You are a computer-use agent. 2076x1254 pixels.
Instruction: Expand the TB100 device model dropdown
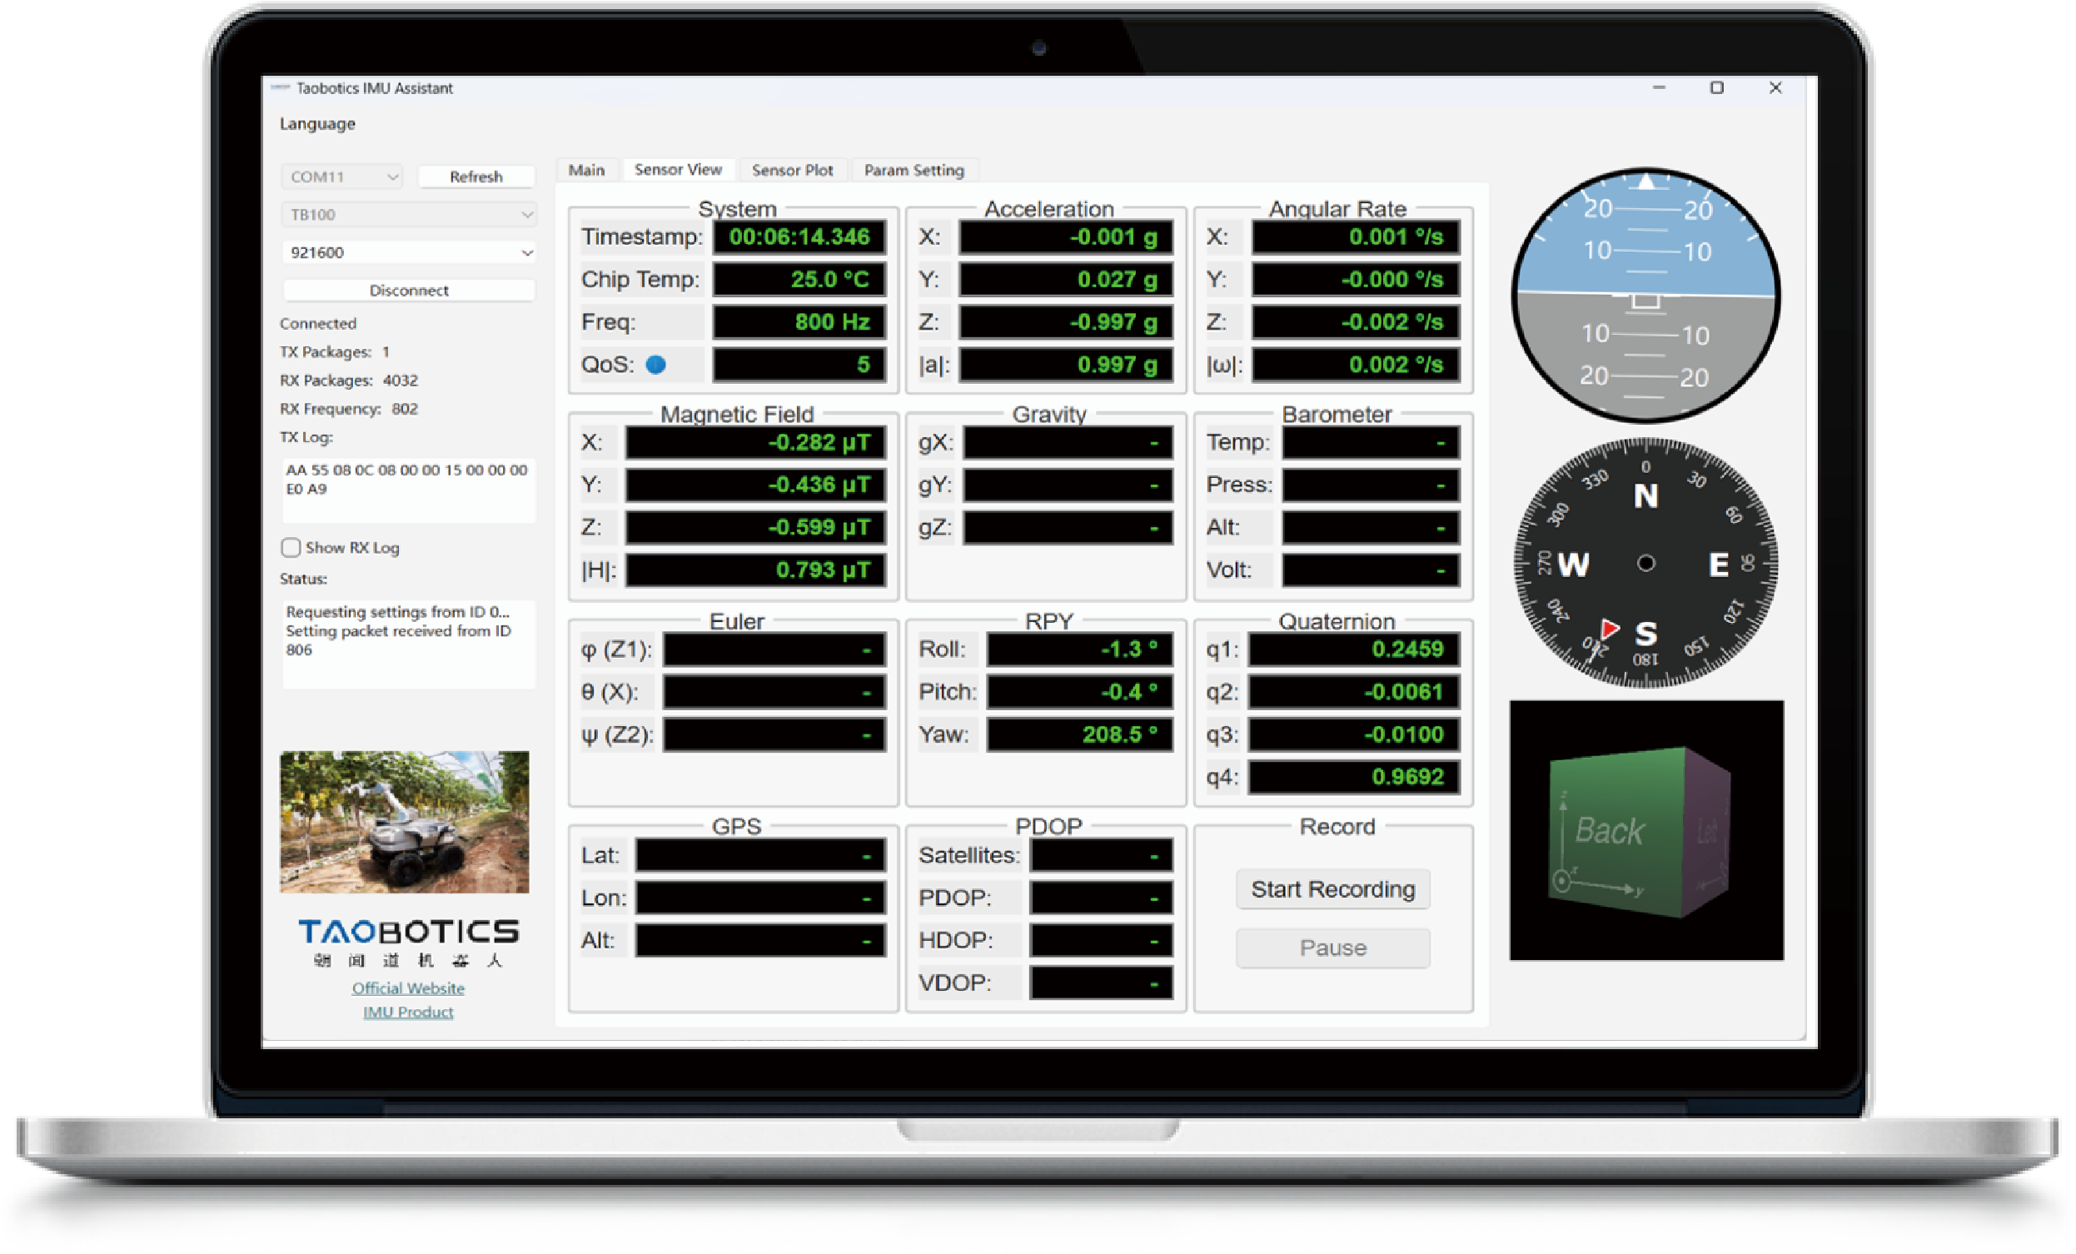409,215
